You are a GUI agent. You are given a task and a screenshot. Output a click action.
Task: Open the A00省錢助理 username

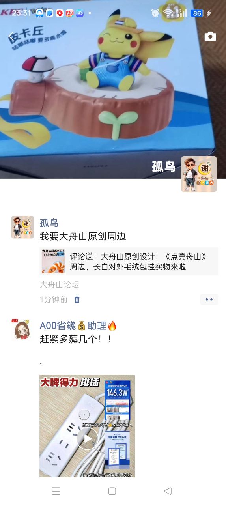point(78,325)
